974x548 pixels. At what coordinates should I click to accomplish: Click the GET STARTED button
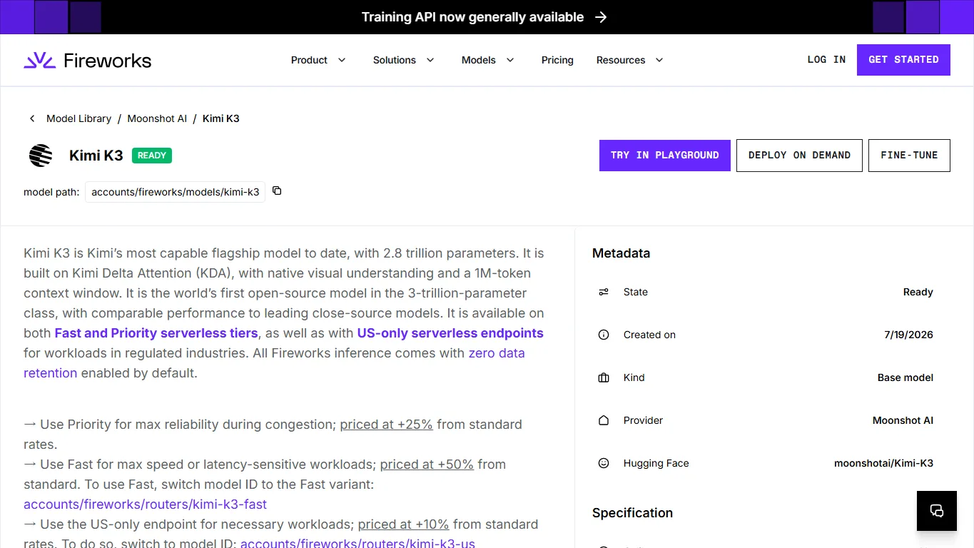coord(903,60)
